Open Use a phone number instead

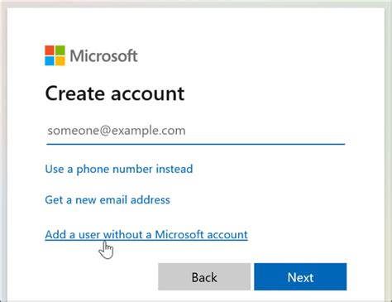119,169
